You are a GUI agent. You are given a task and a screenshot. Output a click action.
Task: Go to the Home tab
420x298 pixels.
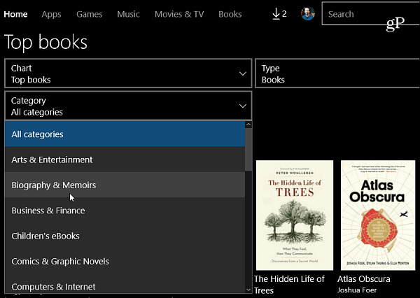pos(15,14)
